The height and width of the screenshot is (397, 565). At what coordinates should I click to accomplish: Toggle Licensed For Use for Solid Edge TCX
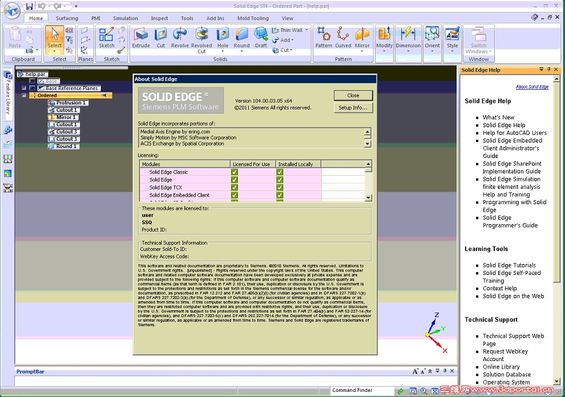coord(234,187)
